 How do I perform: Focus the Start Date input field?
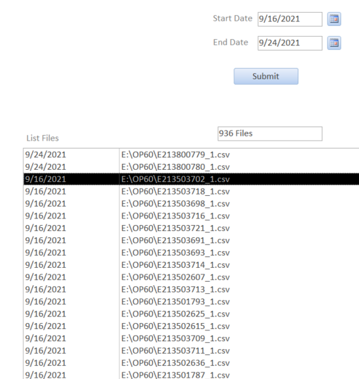[290, 19]
